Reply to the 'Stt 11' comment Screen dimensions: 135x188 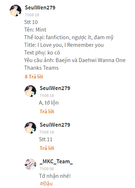tap(47, 148)
